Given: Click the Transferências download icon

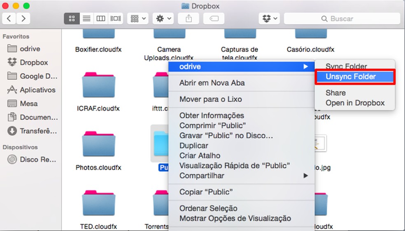Looking at the screenshot, I should pos(12,131).
